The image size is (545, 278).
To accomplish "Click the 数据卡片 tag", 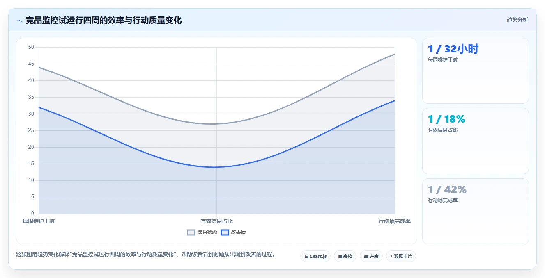I will click(x=401, y=256).
